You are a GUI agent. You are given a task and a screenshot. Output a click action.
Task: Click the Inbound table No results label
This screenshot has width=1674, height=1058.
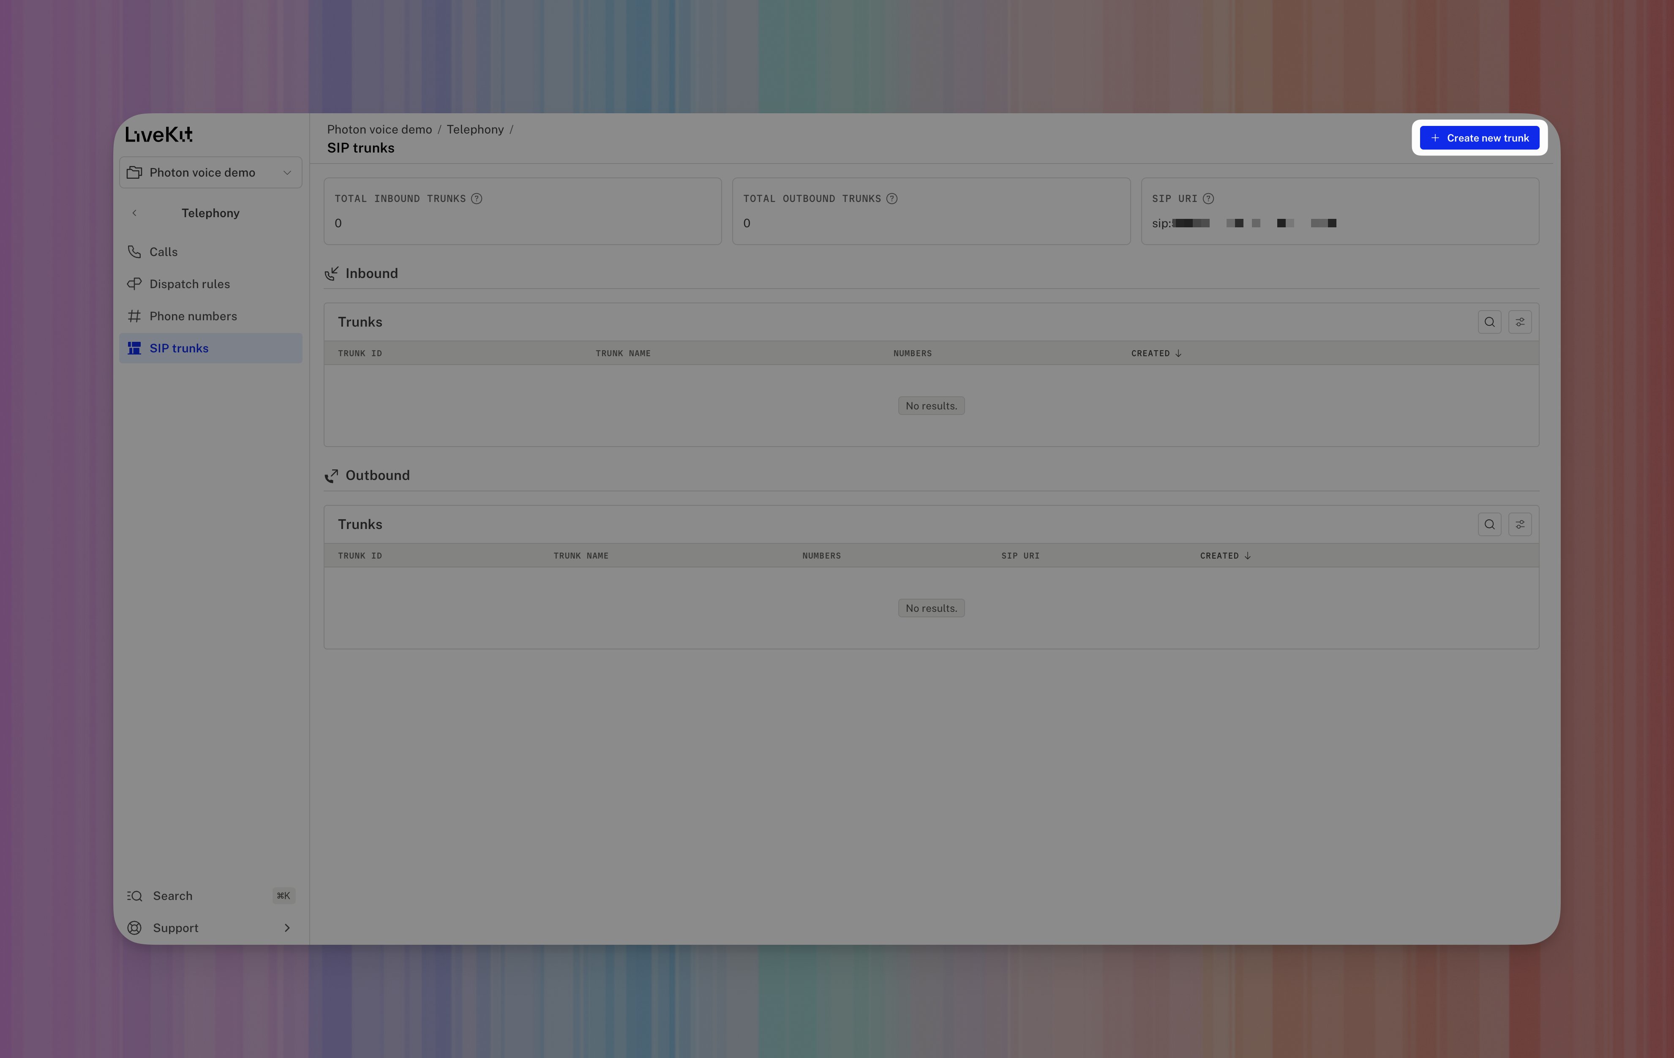(931, 406)
